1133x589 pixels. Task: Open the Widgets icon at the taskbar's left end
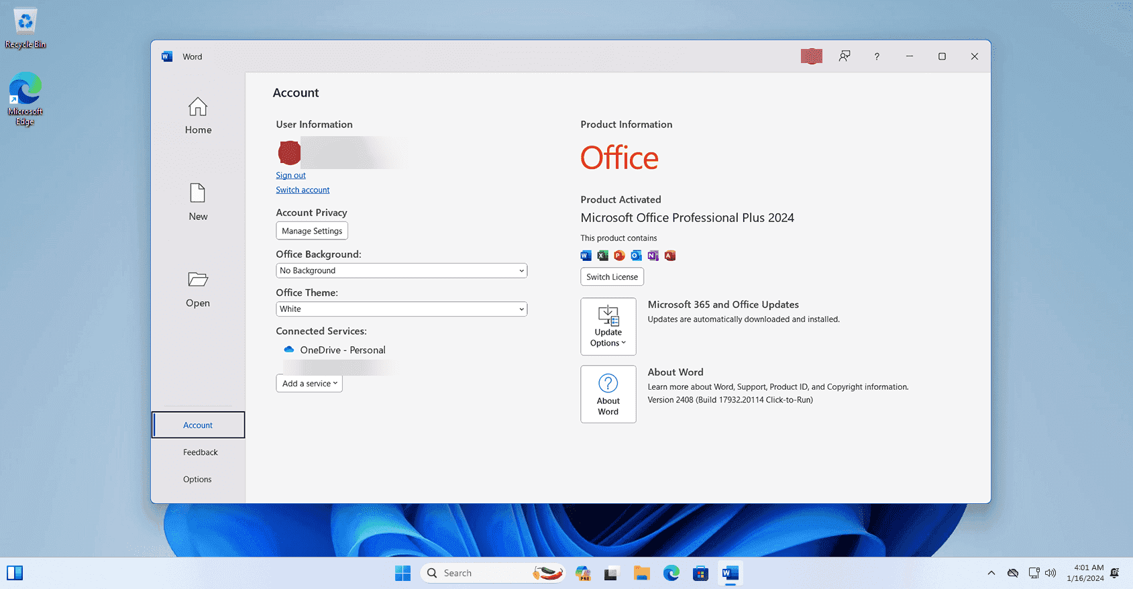[x=15, y=573]
